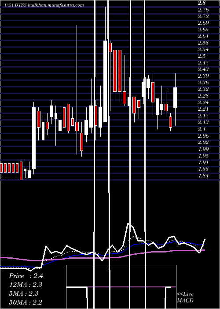Click the 2.36 price axis label

coord(203,83)
